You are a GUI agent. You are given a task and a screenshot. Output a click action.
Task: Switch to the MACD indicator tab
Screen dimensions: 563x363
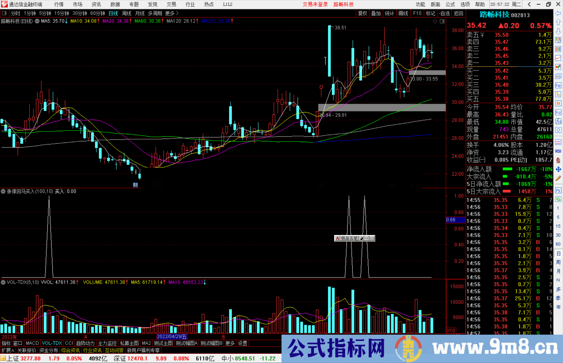(x=32, y=343)
